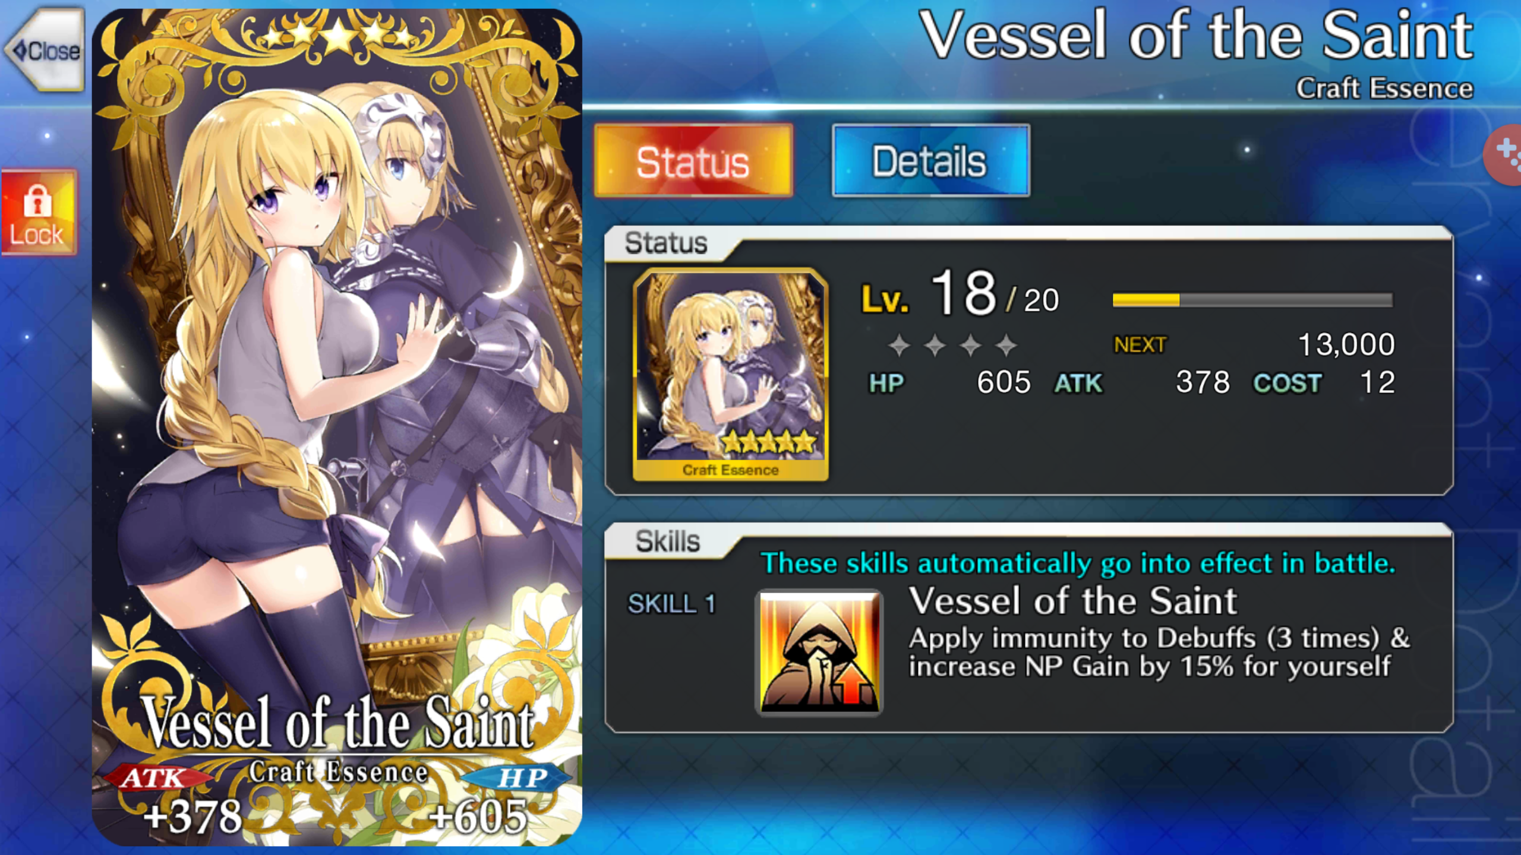Select the Status tab
Image resolution: width=1521 pixels, height=855 pixels.
pos(693,160)
